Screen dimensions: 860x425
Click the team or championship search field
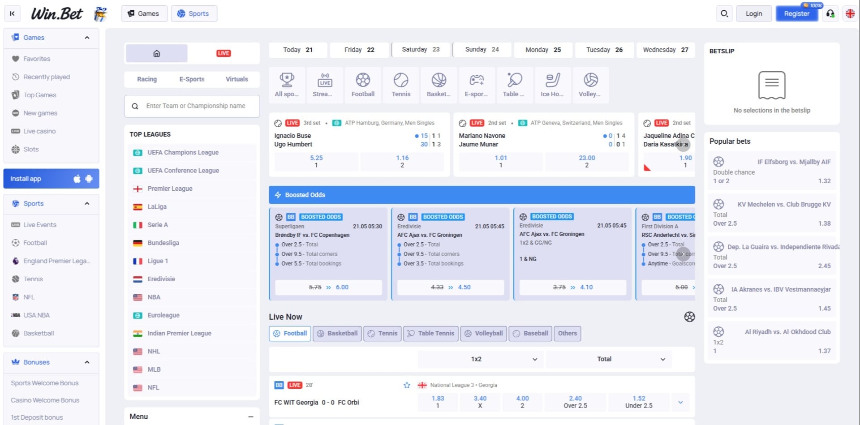coord(192,106)
